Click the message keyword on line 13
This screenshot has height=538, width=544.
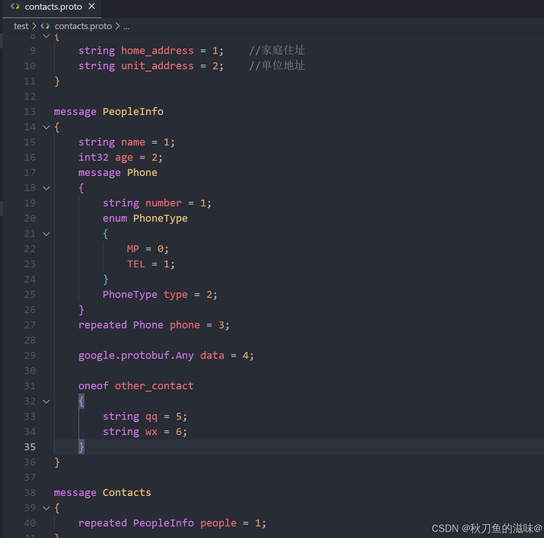click(75, 111)
